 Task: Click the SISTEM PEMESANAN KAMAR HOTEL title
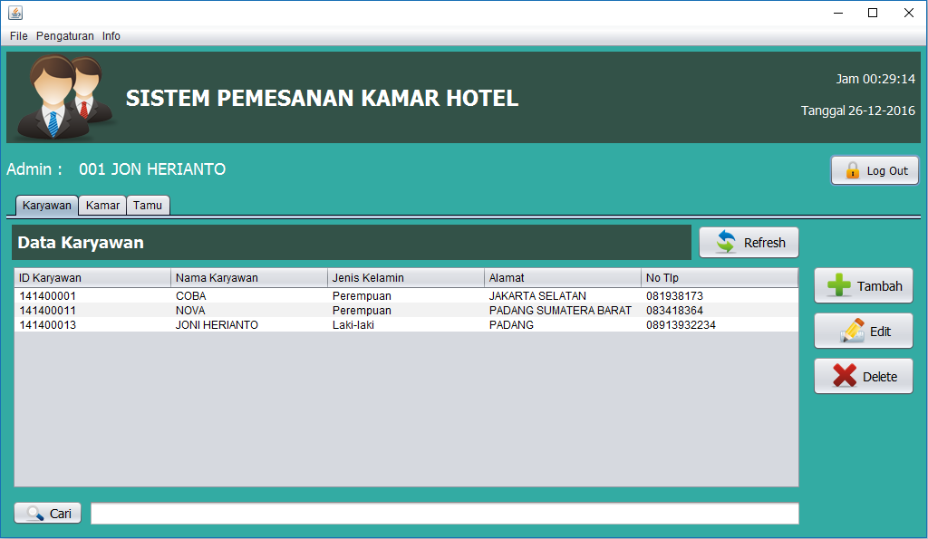[322, 98]
